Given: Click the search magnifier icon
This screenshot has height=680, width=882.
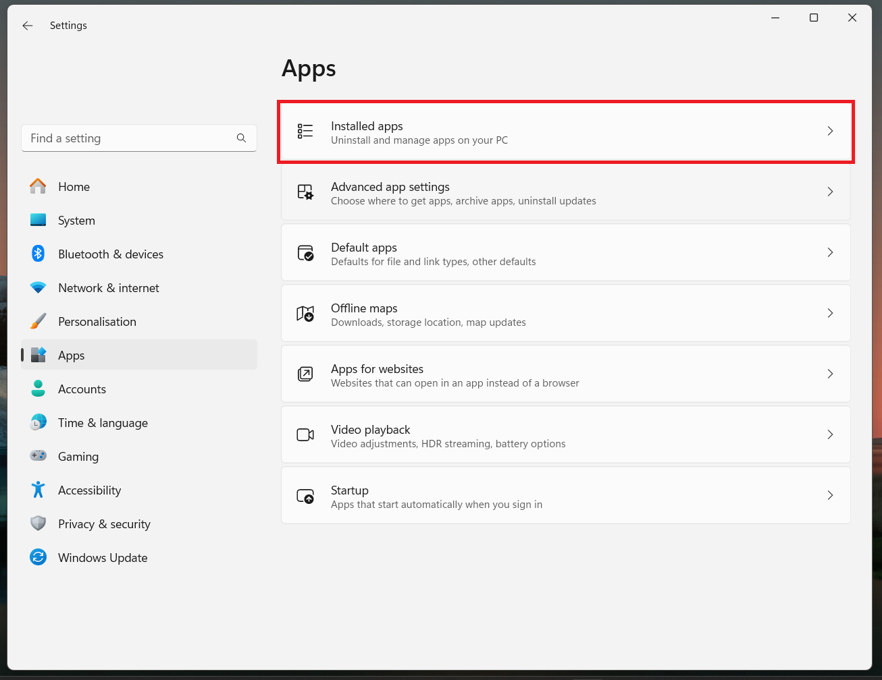Looking at the screenshot, I should click(x=241, y=138).
